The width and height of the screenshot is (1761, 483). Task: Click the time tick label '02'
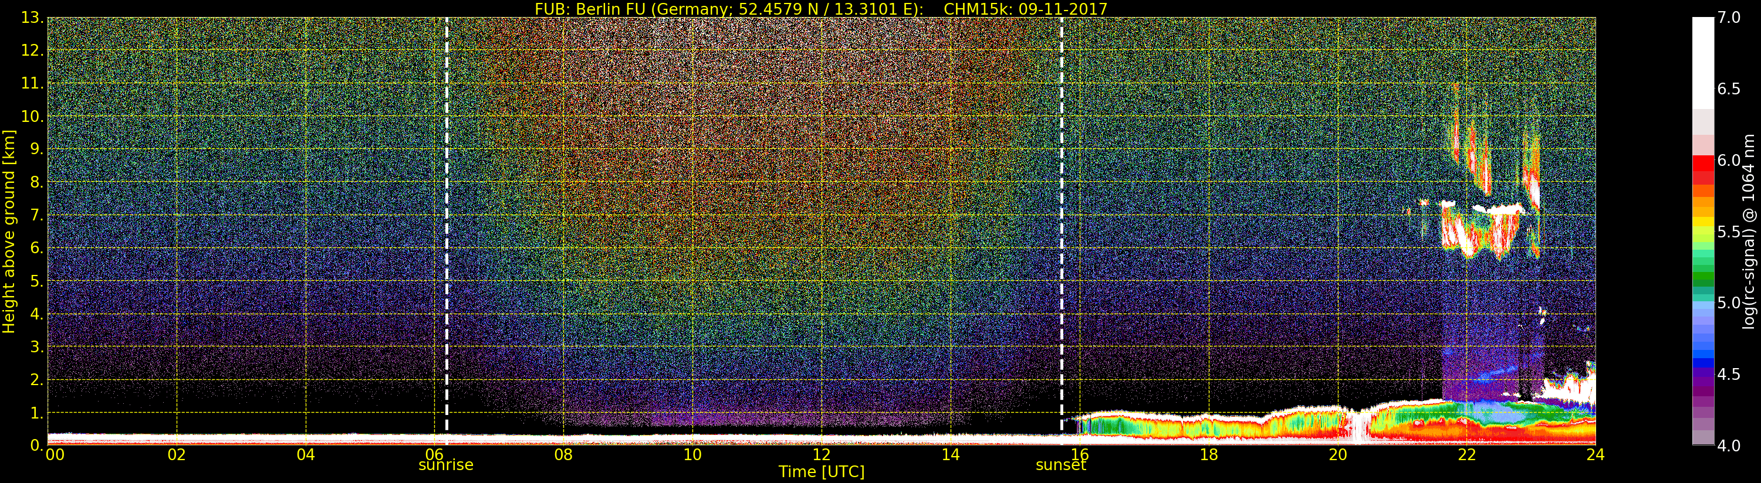(x=177, y=455)
